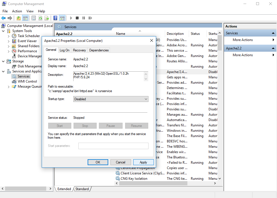Click the Start service toolbar icon
This screenshot has width=277, height=198.
[x=71, y=18]
